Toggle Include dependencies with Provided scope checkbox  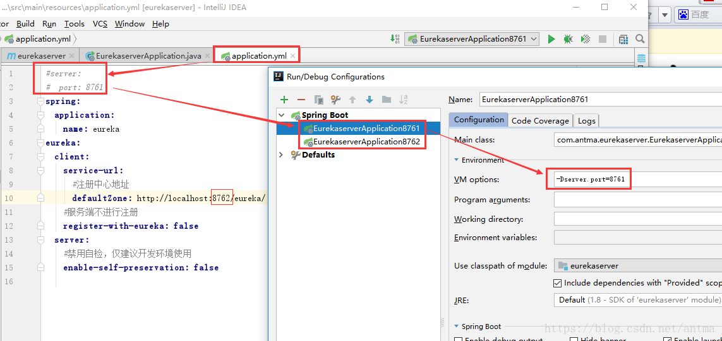(557, 283)
